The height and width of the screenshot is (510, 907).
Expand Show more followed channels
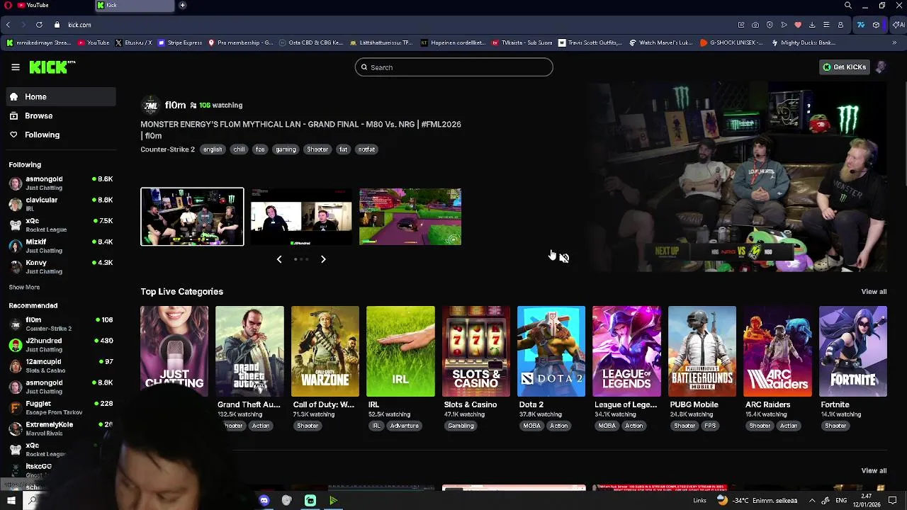tap(24, 288)
